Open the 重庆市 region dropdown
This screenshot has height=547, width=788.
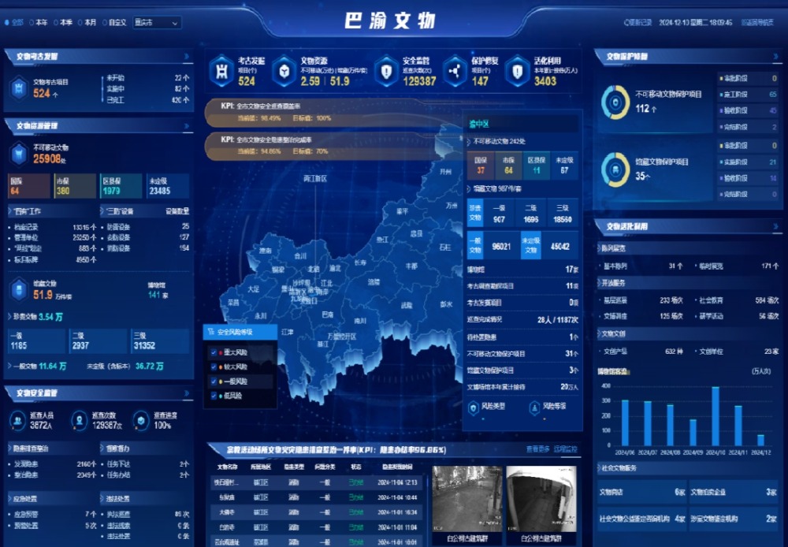click(156, 23)
